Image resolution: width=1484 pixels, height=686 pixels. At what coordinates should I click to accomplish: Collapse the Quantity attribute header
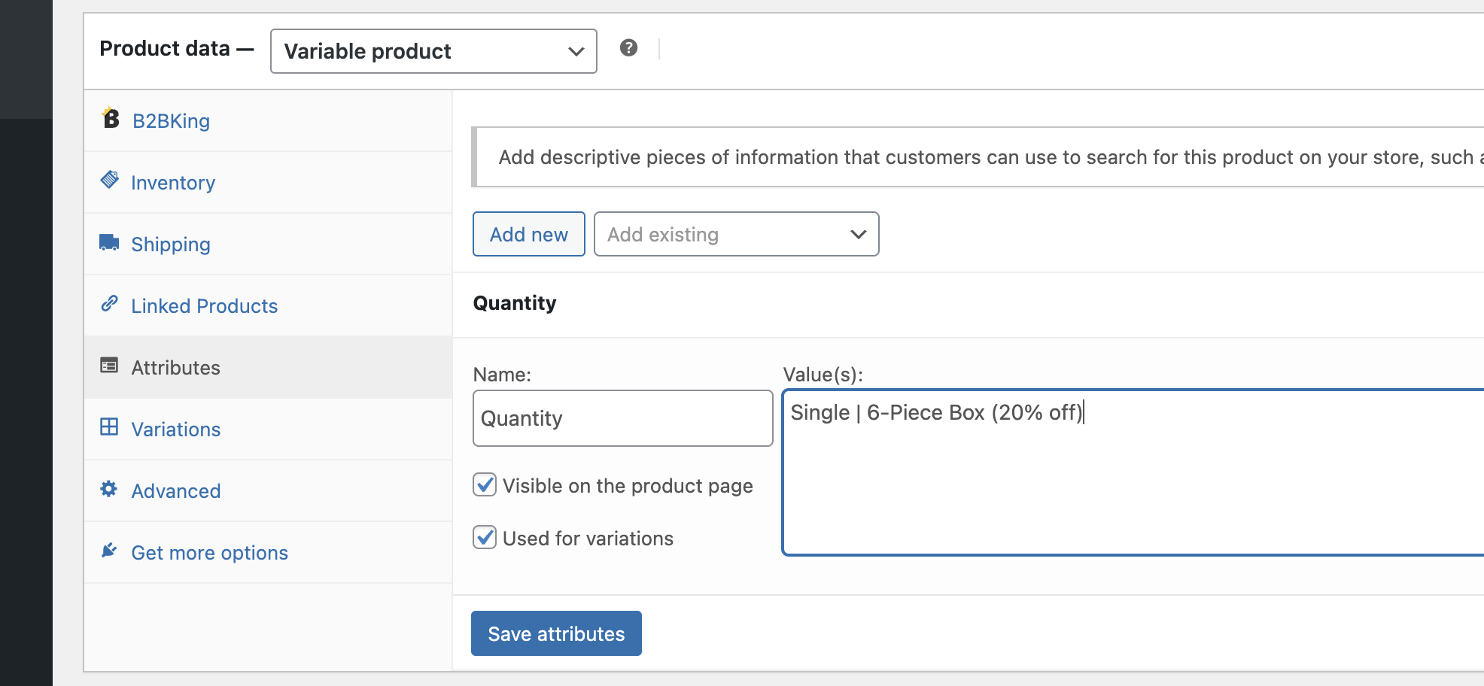click(x=969, y=304)
